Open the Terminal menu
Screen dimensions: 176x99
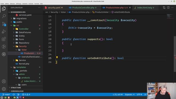[x=37, y=4]
